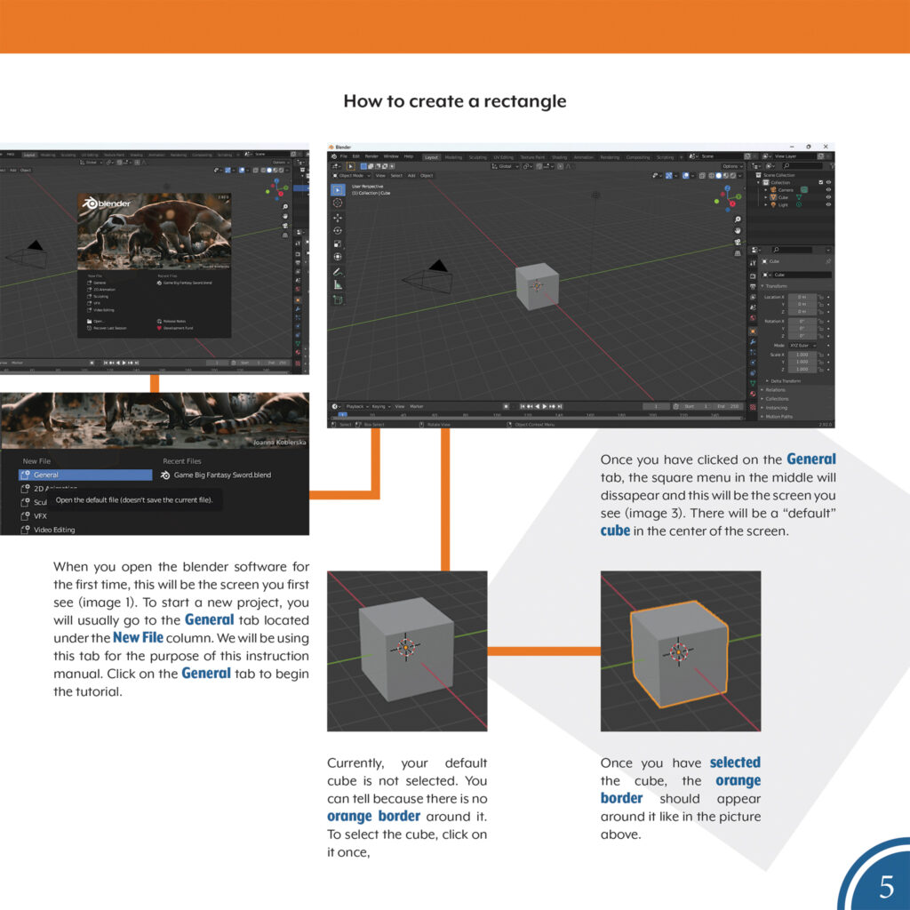
Task: Open the Blender logo menu in main window
Action: [x=334, y=156]
